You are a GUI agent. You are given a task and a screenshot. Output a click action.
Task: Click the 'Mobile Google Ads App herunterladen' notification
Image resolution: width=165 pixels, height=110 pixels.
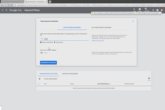(x=147, y=13)
